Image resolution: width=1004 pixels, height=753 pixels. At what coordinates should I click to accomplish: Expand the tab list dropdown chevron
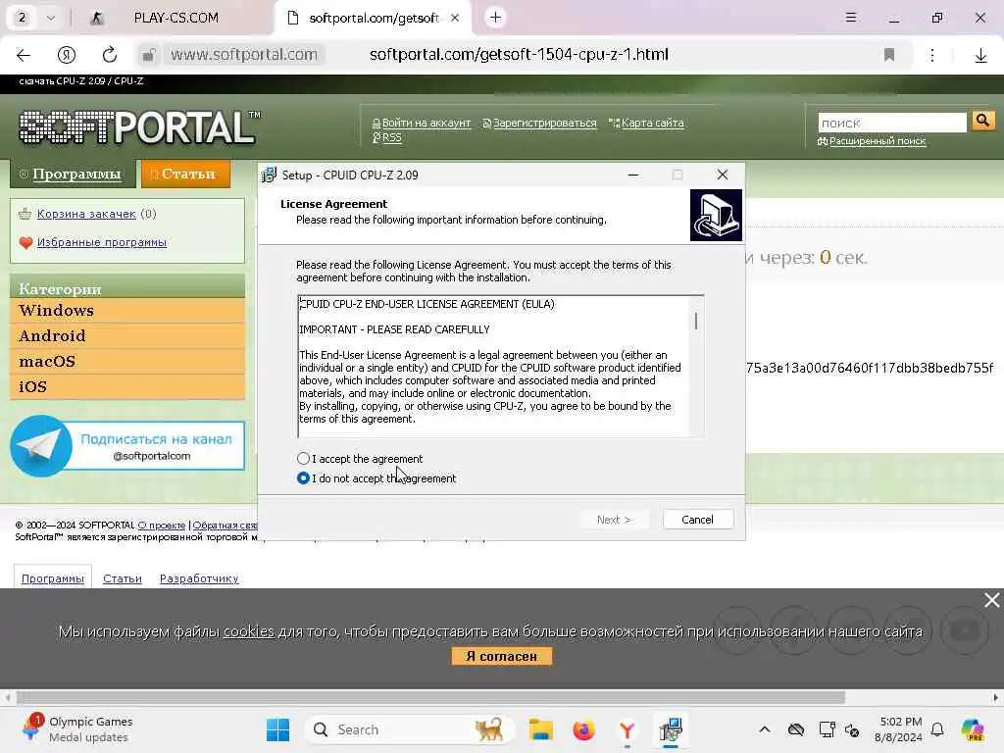coord(51,18)
